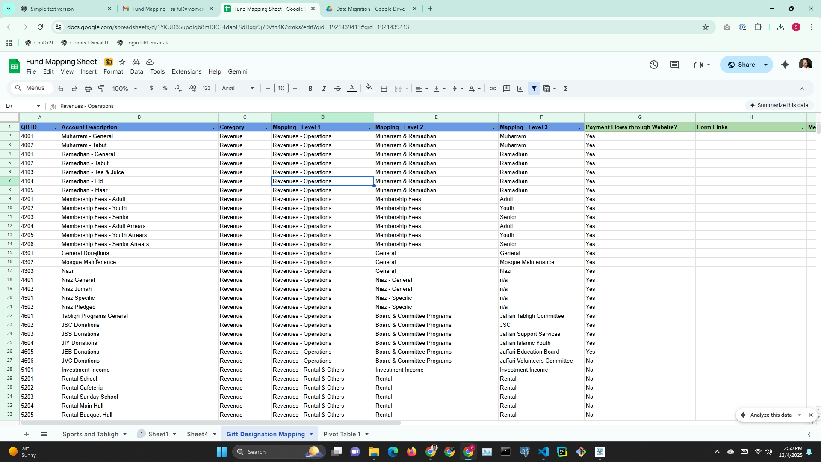The width and height of the screenshot is (821, 462).
Task: Click the insert link icon
Action: (x=493, y=89)
